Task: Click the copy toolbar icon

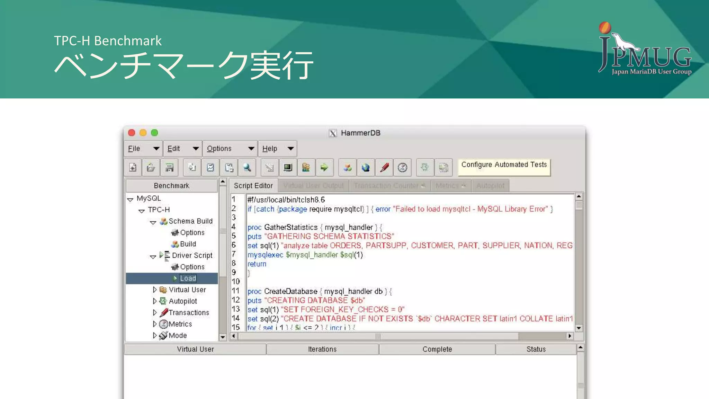Action: [x=192, y=168]
